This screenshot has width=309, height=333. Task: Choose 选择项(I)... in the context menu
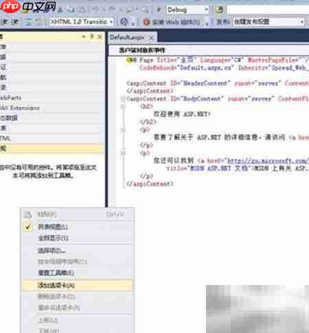pyautogui.click(x=77, y=251)
